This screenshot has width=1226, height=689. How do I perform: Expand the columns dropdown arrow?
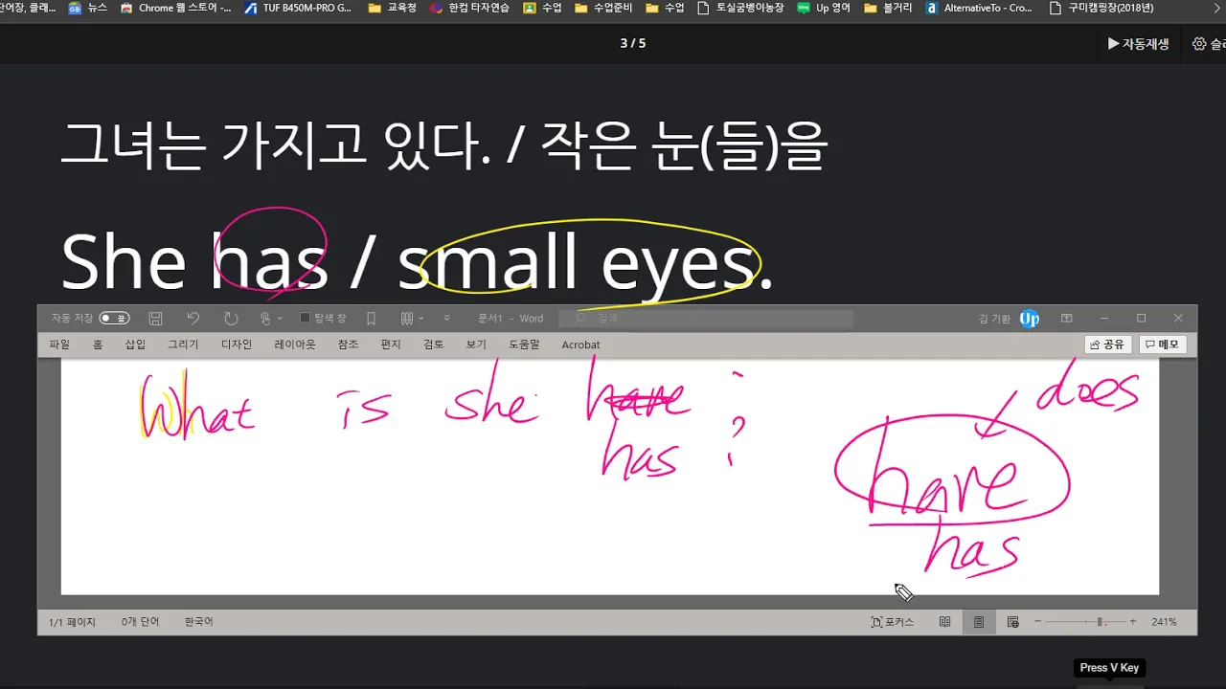tap(420, 319)
